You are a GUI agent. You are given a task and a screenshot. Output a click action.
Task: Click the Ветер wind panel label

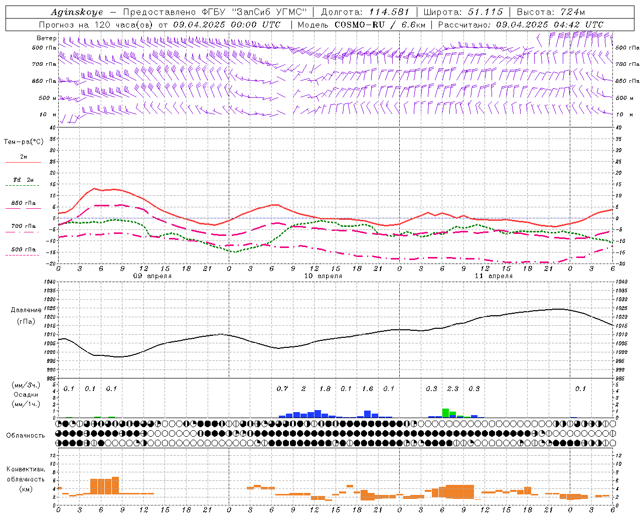46,38
